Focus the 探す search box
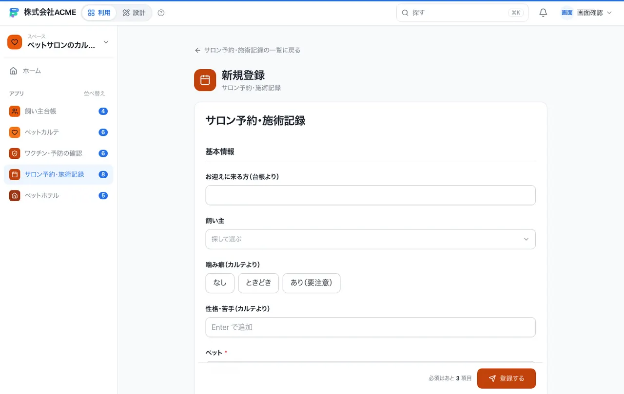The height and width of the screenshot is (394, 624). [462, 13]
